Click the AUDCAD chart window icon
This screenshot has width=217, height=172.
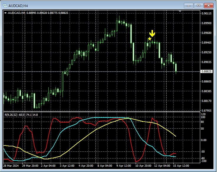[4, 5]
